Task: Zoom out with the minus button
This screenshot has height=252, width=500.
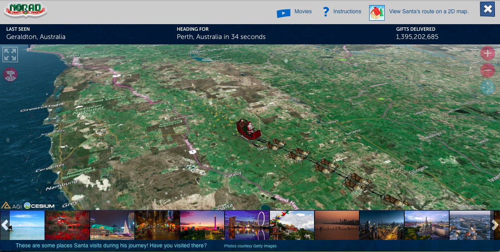Action: coord(487,70)
